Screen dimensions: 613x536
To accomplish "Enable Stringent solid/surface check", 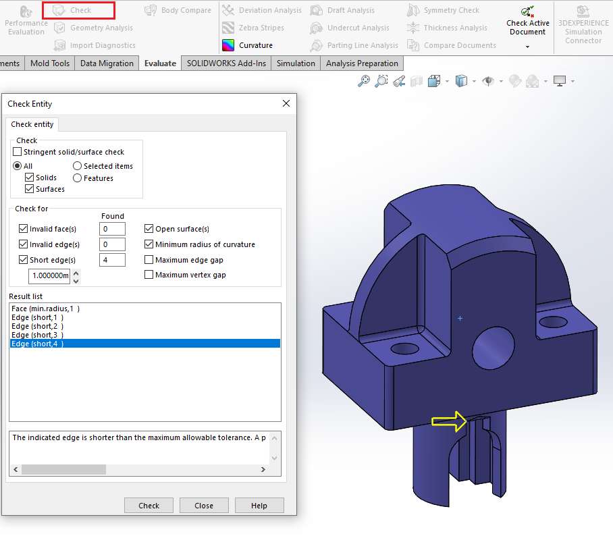I will point(18,153).
